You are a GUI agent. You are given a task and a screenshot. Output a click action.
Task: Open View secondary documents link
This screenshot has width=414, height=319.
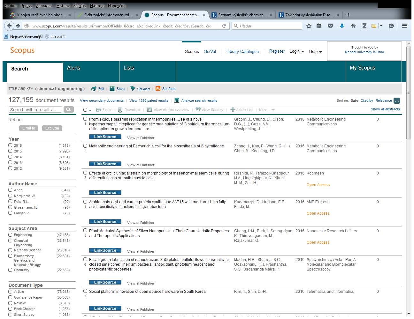102,100
